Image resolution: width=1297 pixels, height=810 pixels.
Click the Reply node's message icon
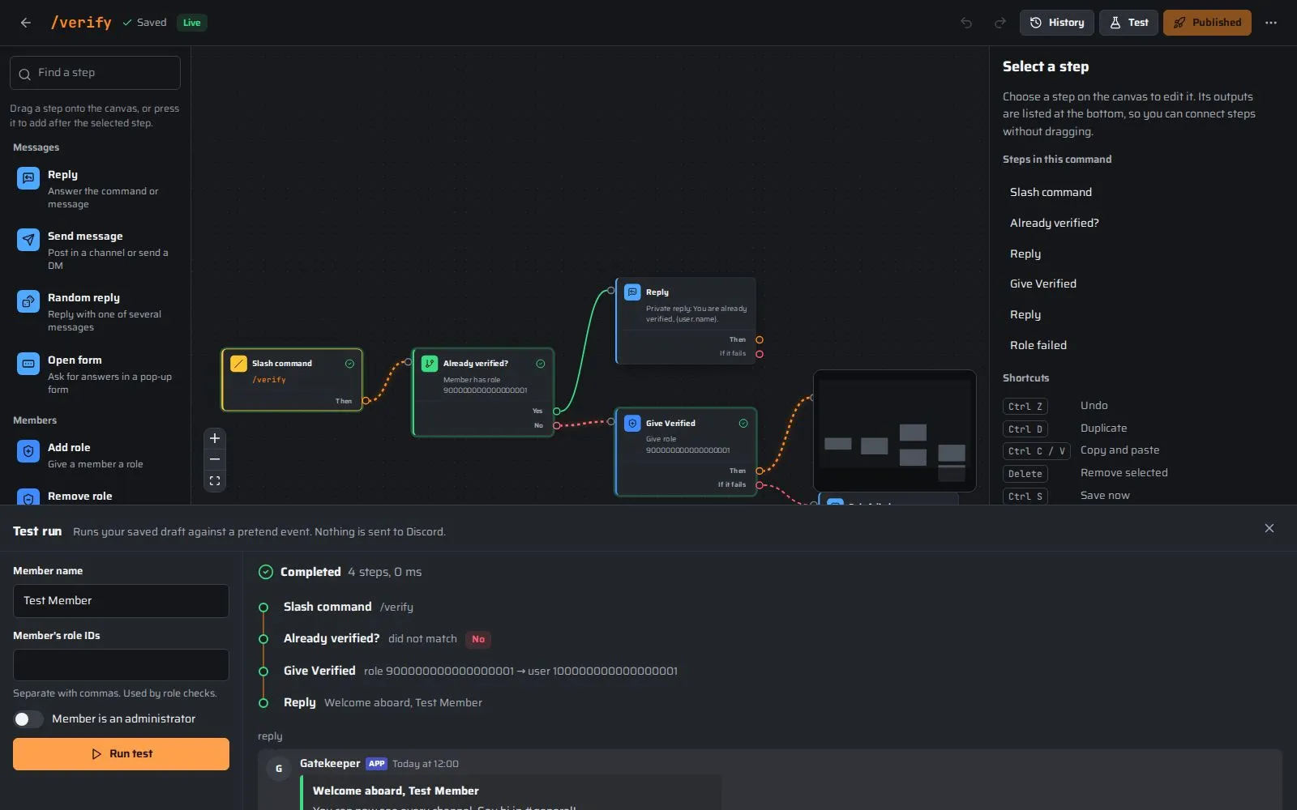(632, 292)
